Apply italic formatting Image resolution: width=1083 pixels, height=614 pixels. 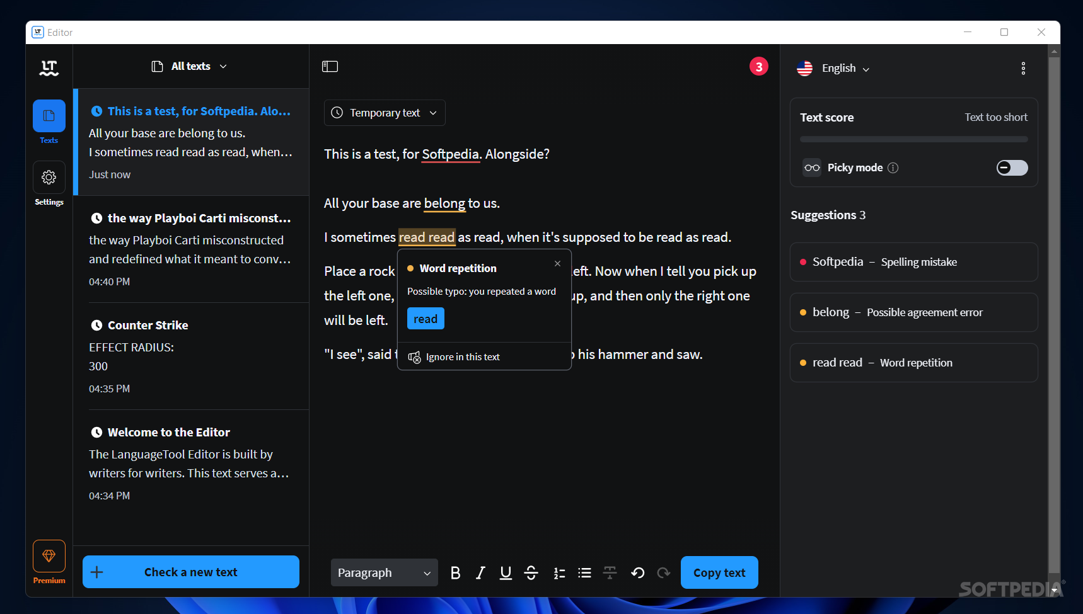click(x=480, y=572)
